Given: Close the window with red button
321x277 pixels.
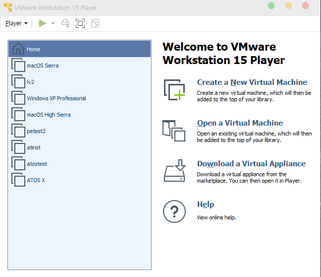Looking at the screenshot, I should coord(306,6).
